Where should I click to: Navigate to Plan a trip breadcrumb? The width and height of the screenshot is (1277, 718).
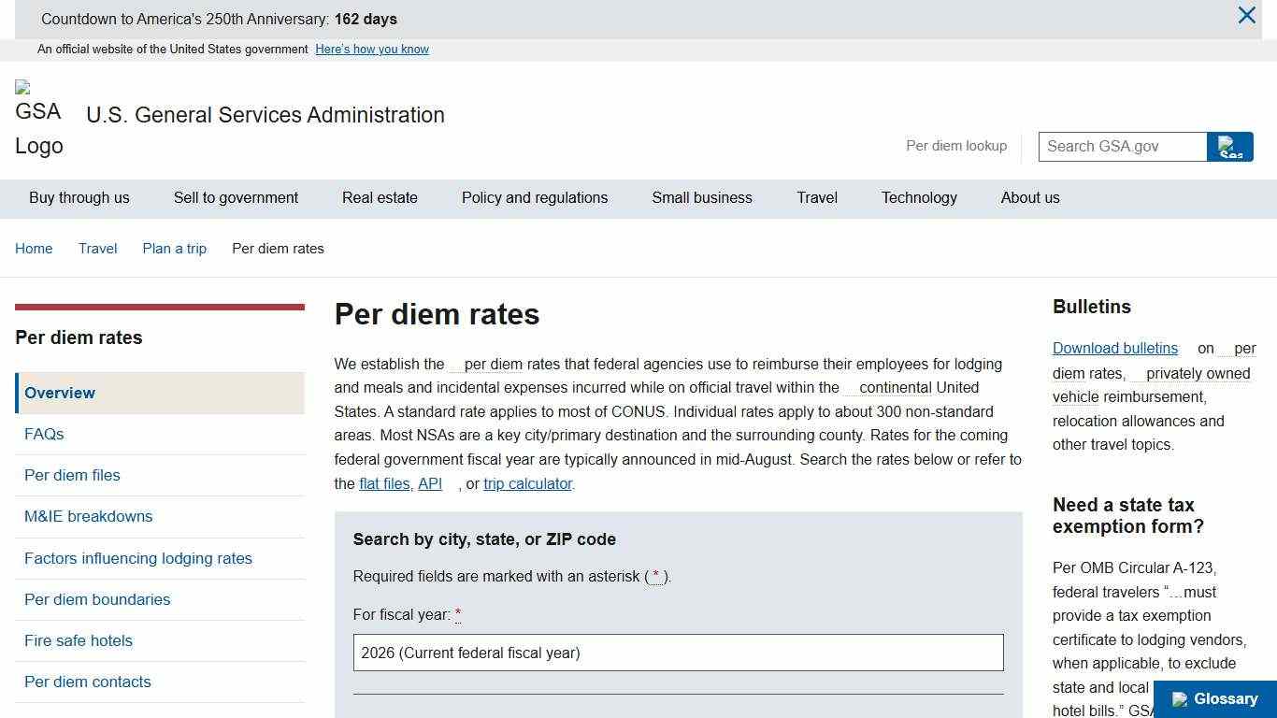(x=174, y=248)
